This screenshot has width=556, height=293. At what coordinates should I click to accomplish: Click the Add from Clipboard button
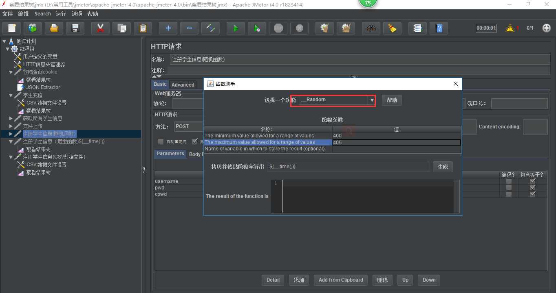(x=341, y=280)
